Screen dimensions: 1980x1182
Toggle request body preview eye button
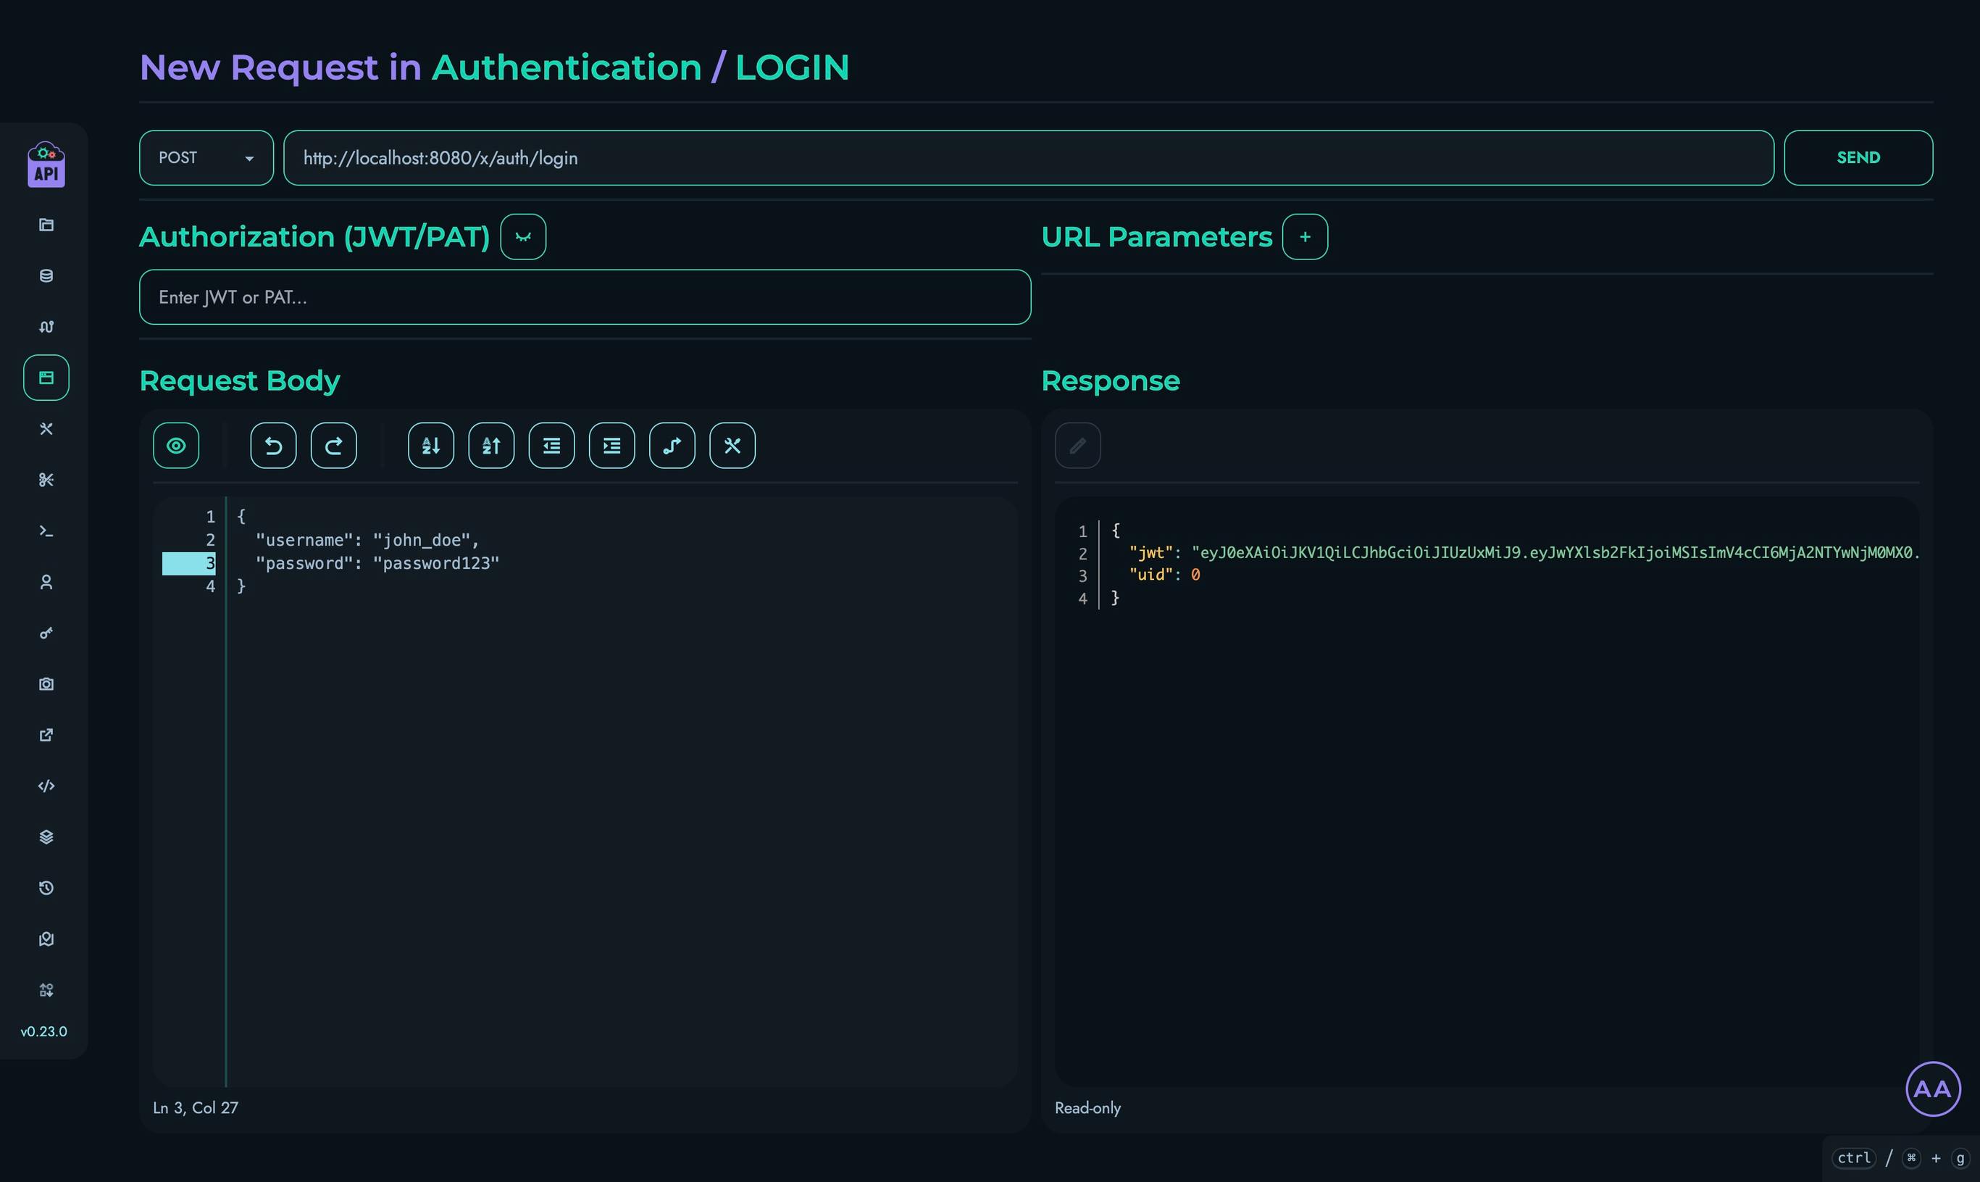176,445
